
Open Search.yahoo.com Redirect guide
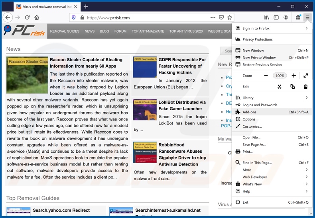coord(61,210)
